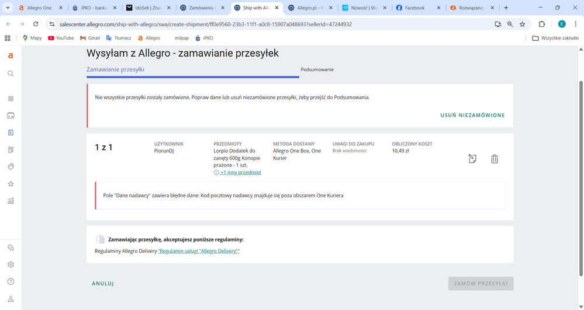Click the Allegro logo in sidebar

(x=11, y=55)
